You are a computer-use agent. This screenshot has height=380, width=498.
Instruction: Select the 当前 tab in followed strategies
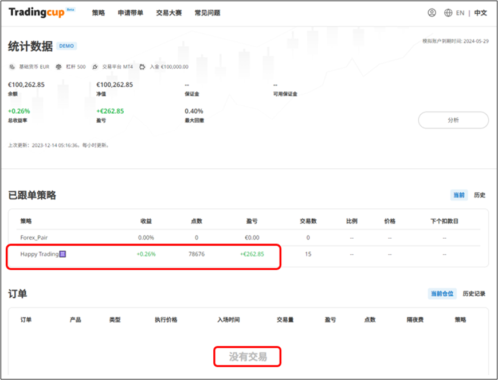[x=459, y=195]
